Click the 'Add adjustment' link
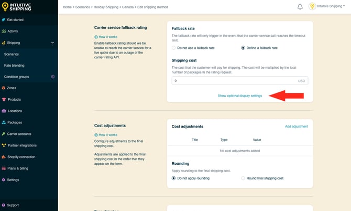351x211 pixels. pyautogui.click(x=296, y=126)
